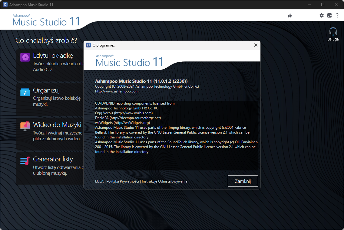
Task: Close the O programie dialog with X
Action: click(x=256, y=45)
